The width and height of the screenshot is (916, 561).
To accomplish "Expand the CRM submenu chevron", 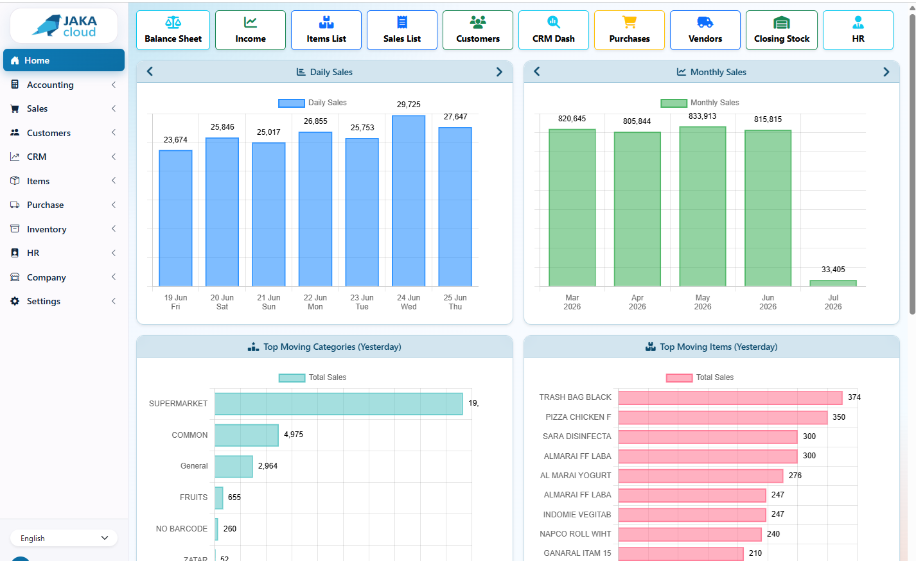I will click(x=114, y=157).
